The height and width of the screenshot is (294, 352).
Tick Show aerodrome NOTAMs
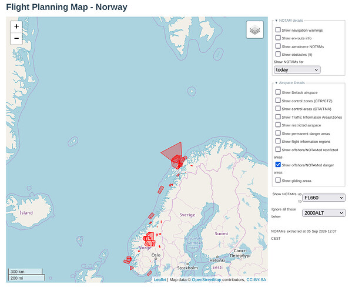278,46
